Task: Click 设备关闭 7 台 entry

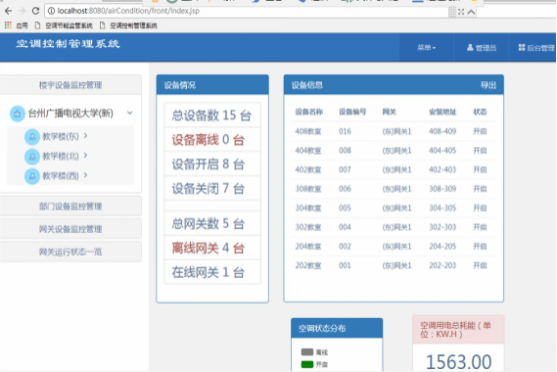Action: (212, 188)
